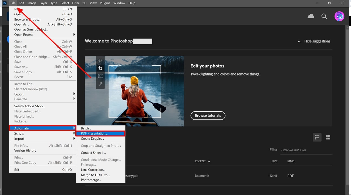Open Import submenu
351x195 pixels.
click(43, 139)
